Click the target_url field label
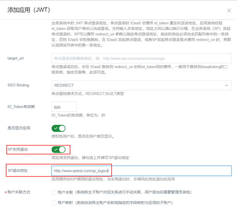 (x=16, y=58)
